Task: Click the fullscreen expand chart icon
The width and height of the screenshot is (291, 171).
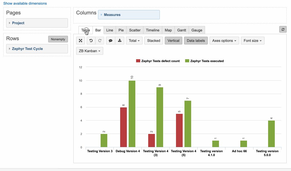Action: point(81,41)
